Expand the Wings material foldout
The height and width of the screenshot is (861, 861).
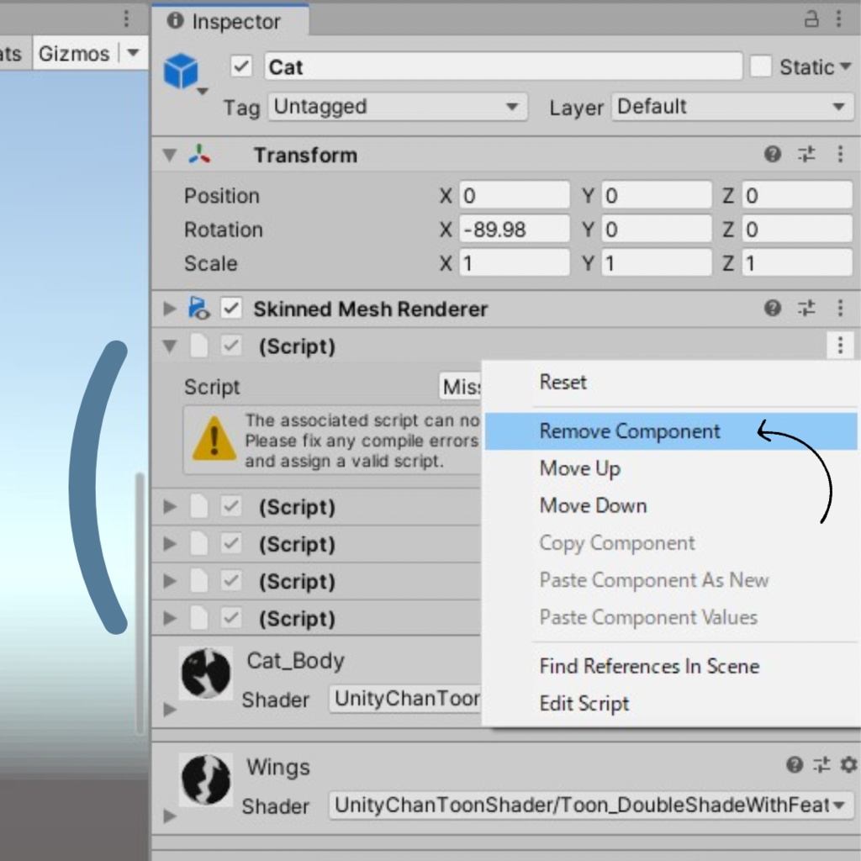click(170, 816)
